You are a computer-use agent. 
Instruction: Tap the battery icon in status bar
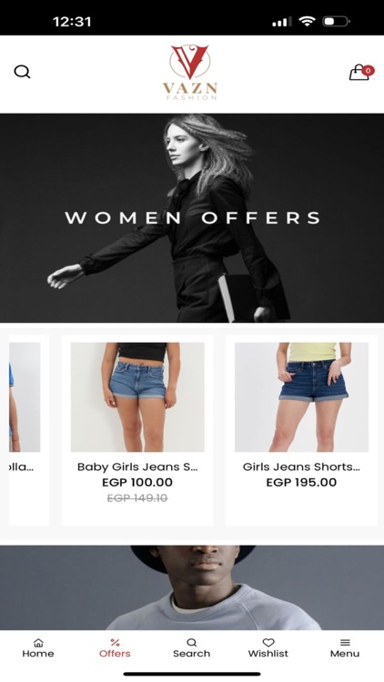(x=336, y=21)
